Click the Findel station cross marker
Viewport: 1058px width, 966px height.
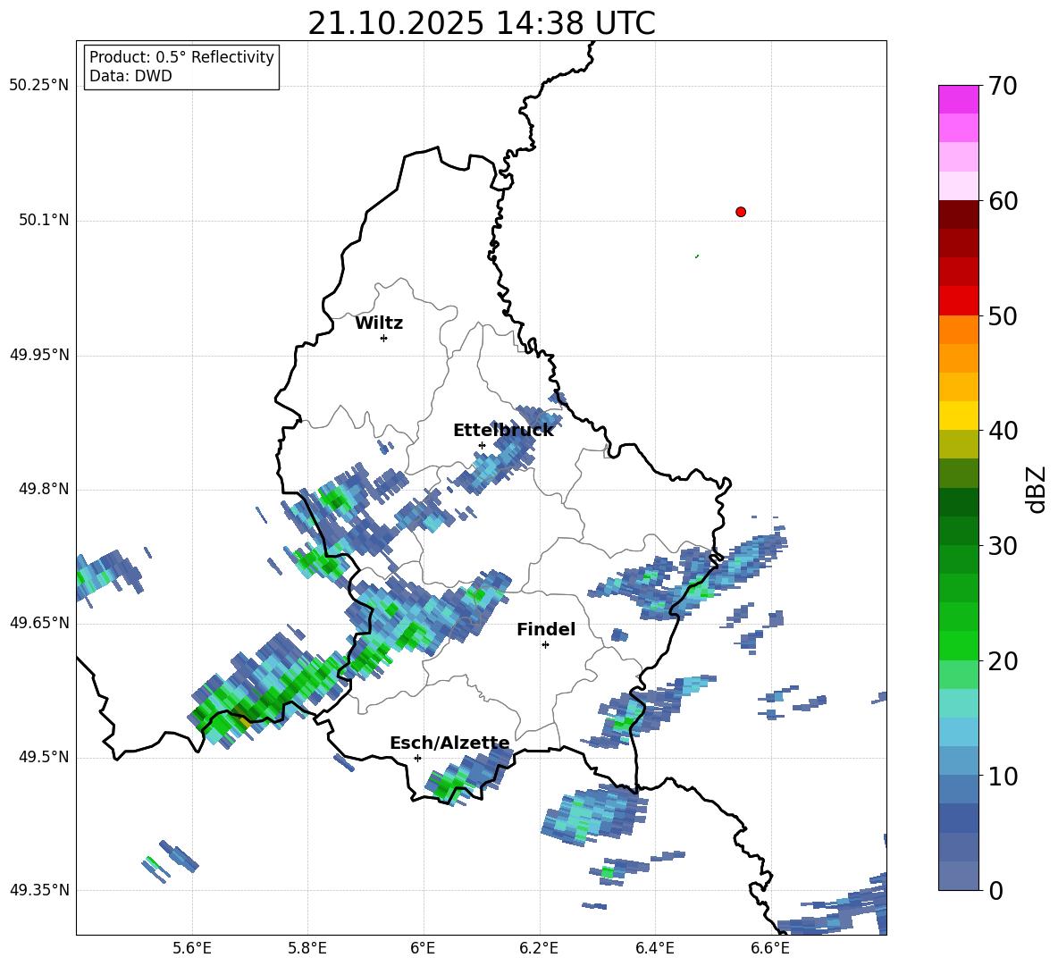point(545,645)
